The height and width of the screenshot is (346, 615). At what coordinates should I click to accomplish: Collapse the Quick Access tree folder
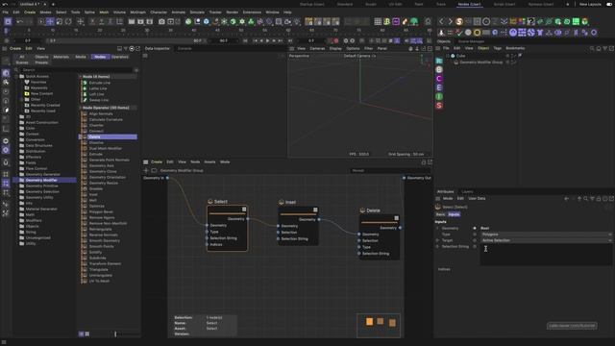17,76
